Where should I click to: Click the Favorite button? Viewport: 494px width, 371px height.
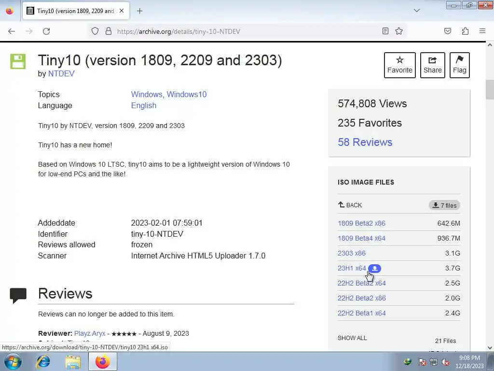[400, 65]
